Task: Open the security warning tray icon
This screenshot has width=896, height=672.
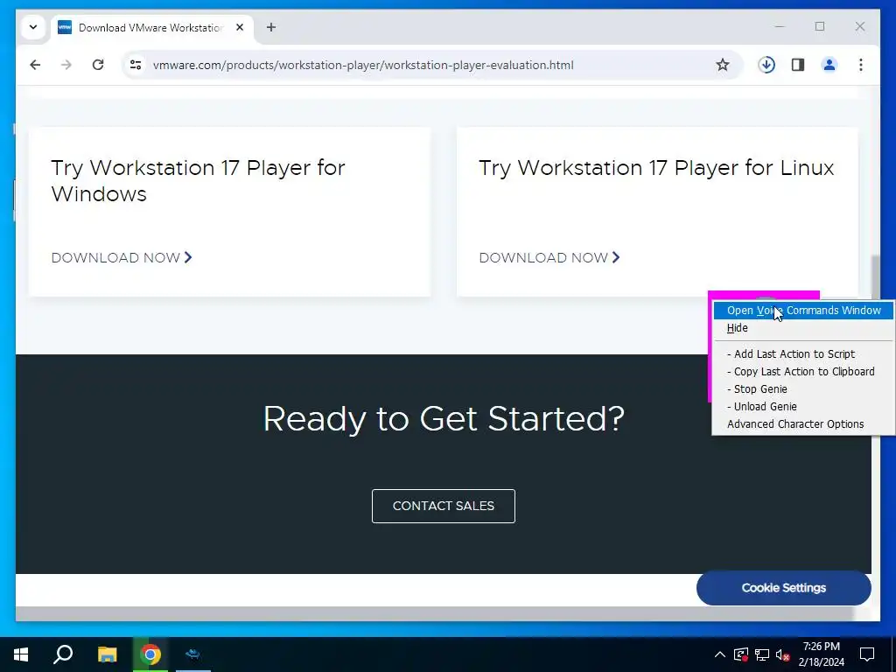Action: pyautogui.click(x=740, y=654)
